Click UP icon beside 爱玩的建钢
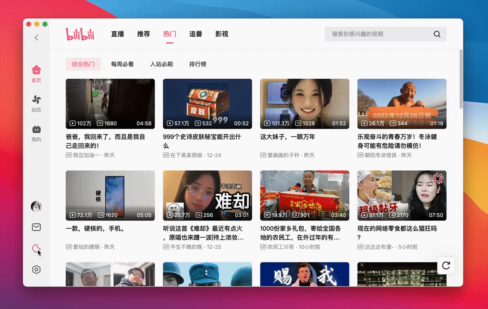 tap(69, 247)
